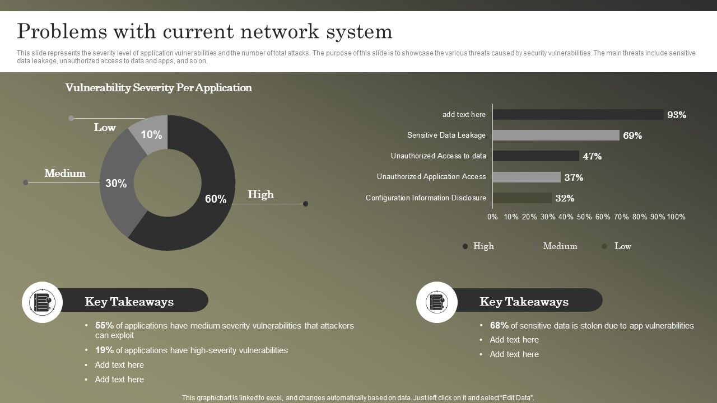Select the Unauthorized Access to data bar
The height and width of the screenshot is (403, 717).
pos(536,156)
